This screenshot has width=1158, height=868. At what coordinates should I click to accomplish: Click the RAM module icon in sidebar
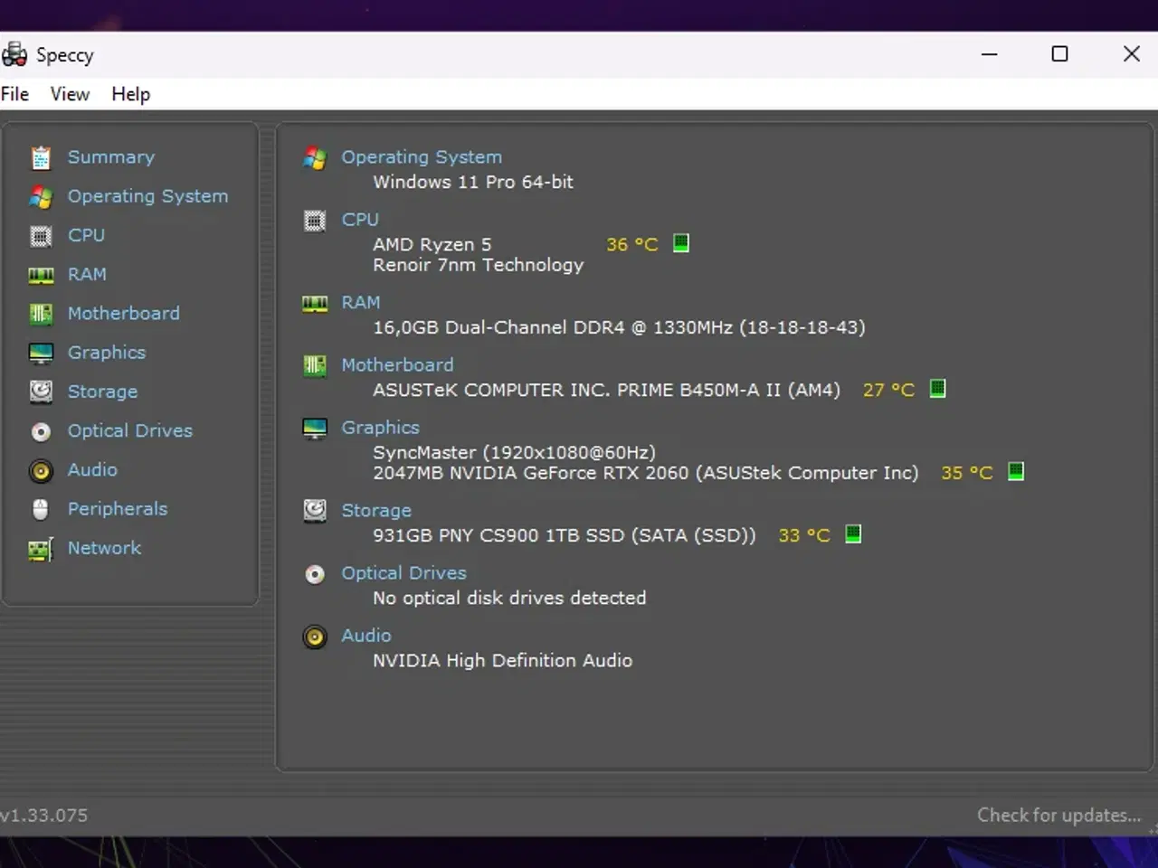click(41, 275)
